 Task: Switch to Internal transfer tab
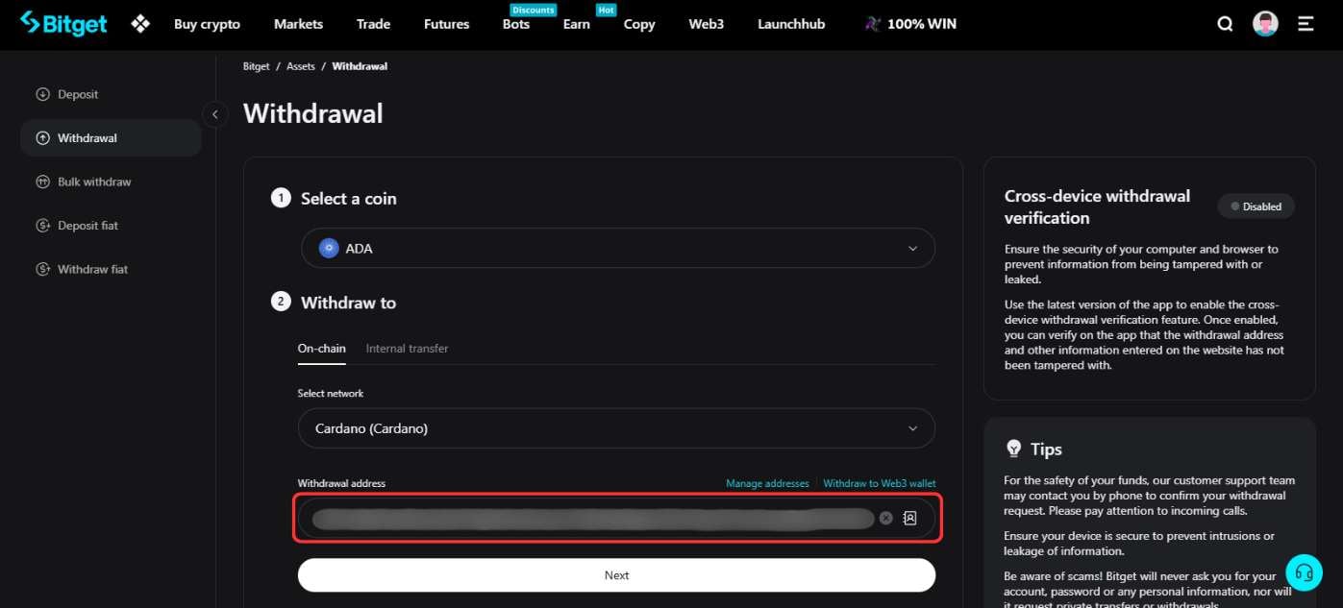pos(407,348)
